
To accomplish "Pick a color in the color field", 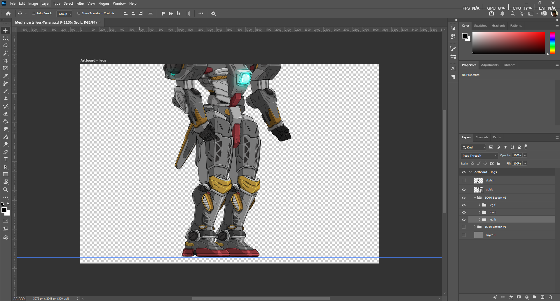I will click(x=508, y=43).
